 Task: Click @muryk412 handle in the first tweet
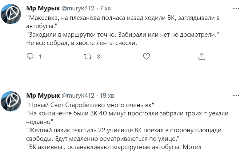point(78,8)
